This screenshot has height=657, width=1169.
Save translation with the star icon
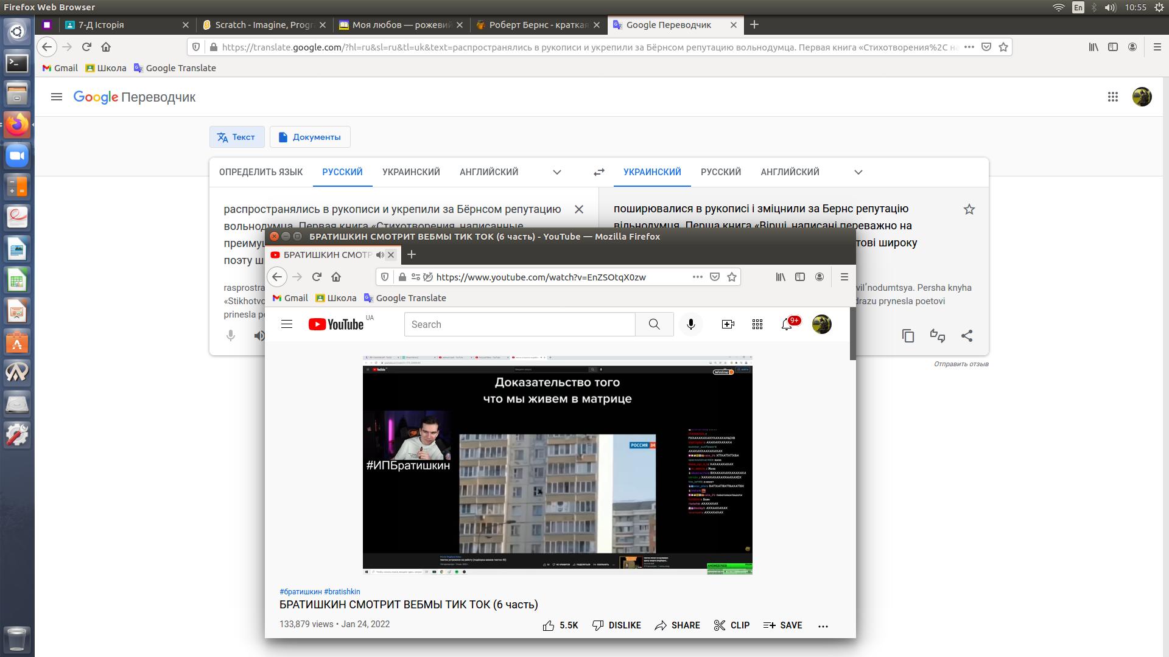[x=969, y=209]
